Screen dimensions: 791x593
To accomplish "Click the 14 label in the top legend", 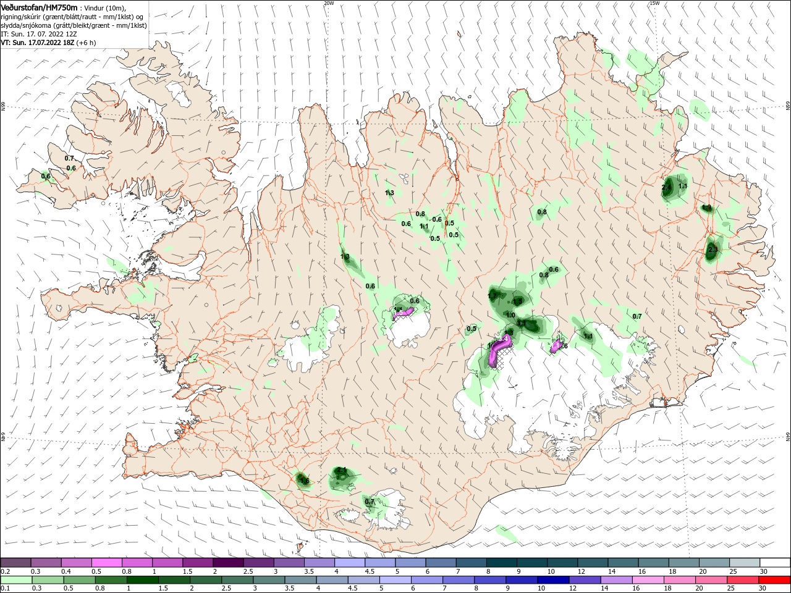I will 612,571.
